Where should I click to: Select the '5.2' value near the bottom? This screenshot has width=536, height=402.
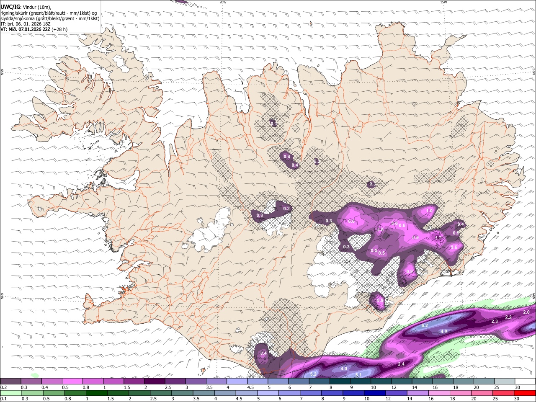313,374
